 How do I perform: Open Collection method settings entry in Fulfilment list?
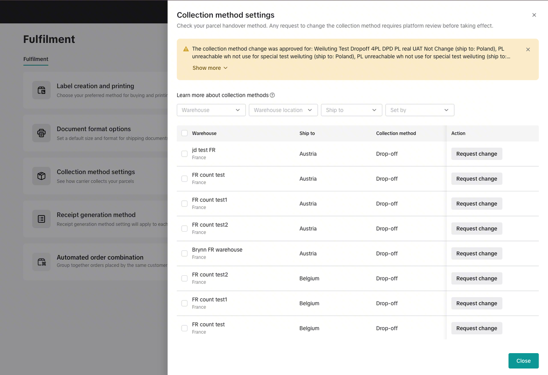95,176
